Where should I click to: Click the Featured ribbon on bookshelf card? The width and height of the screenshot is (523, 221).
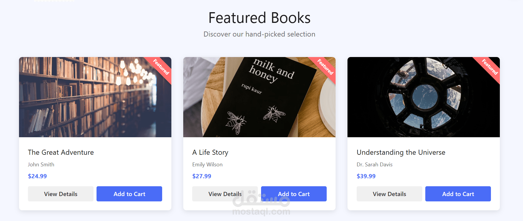coord(161,67)
